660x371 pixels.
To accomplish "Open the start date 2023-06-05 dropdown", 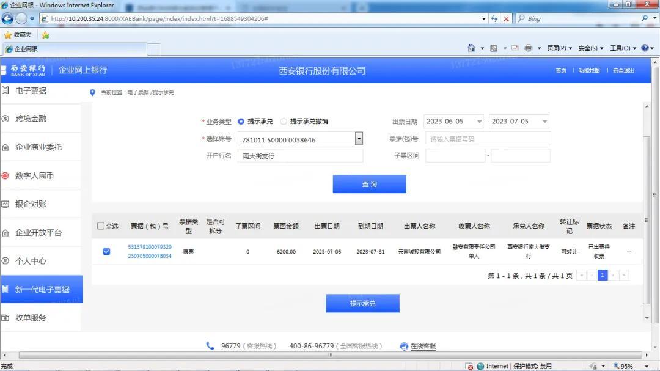I will 479,121.
